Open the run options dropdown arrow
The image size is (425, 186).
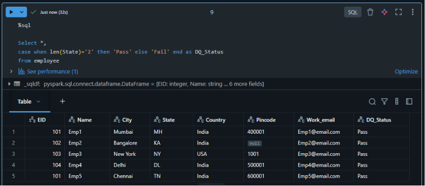tap(22, 12)
